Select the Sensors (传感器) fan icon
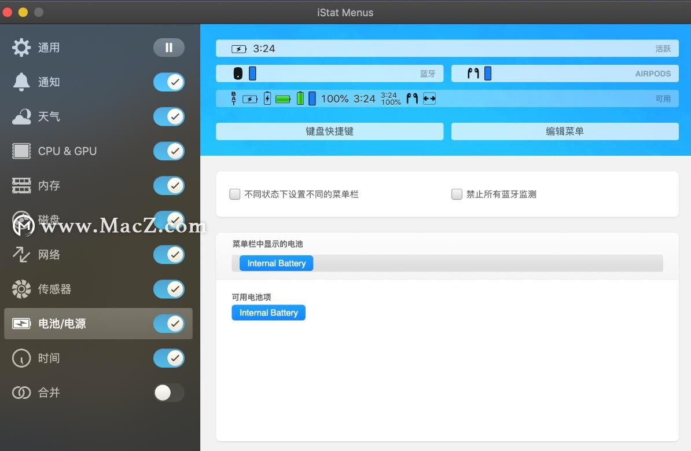Screen dimensions: 691x451 click(21, 289)
